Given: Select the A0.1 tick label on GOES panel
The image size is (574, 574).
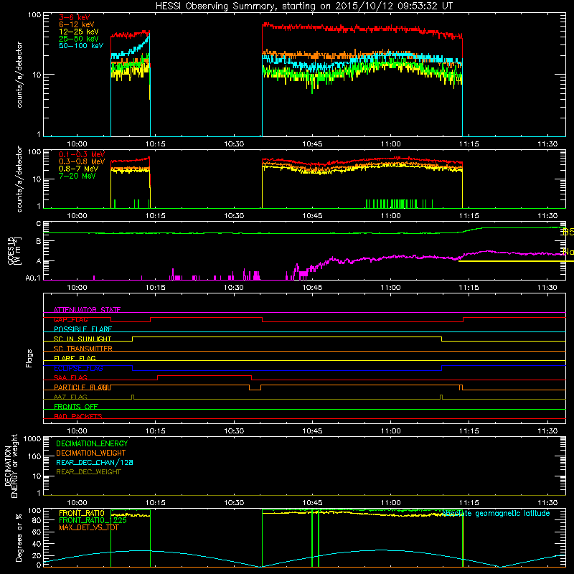Looking at the screenshot, I should [x=33, y=278].
